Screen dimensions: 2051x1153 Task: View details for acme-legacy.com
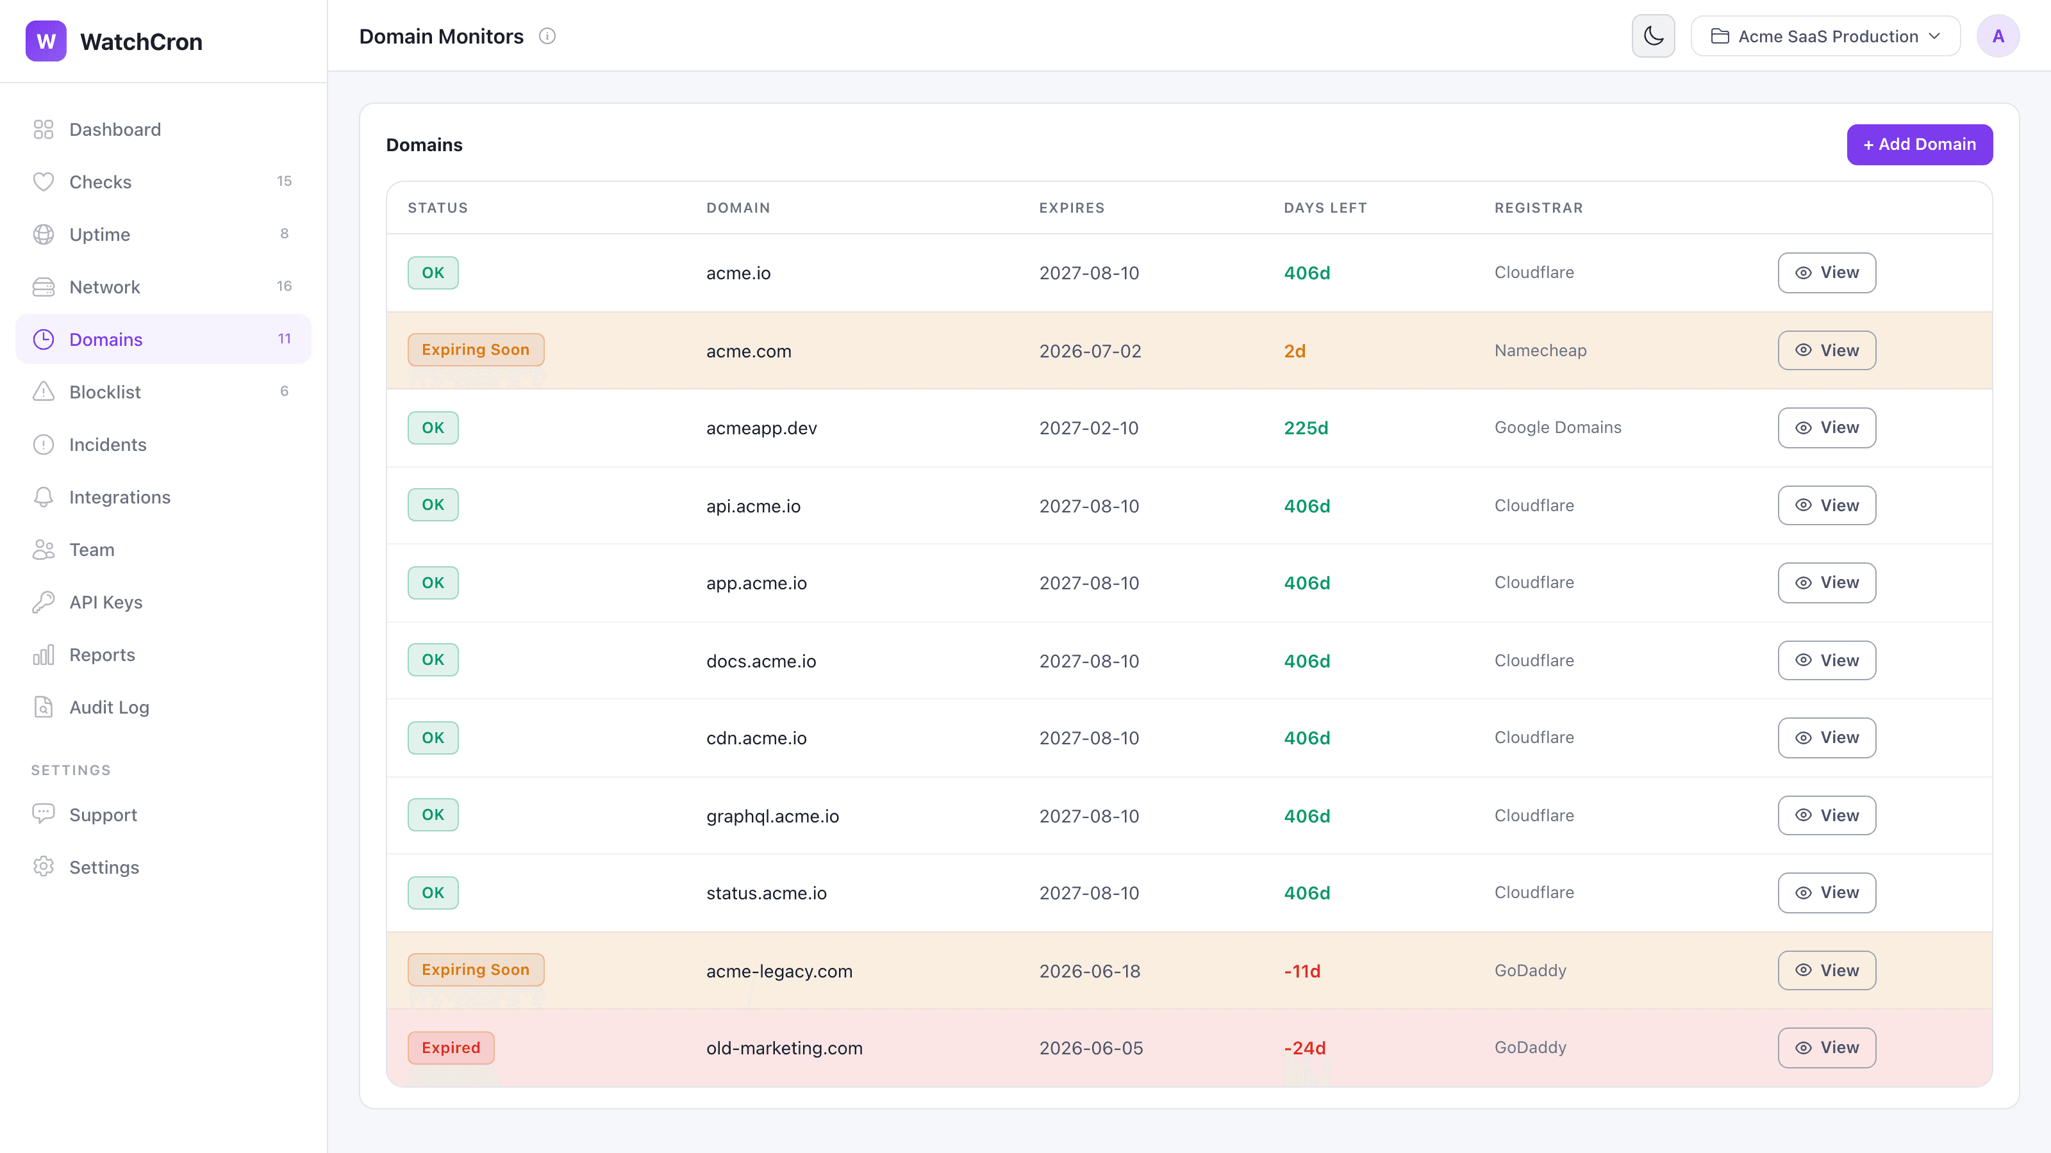point(1827,971)
